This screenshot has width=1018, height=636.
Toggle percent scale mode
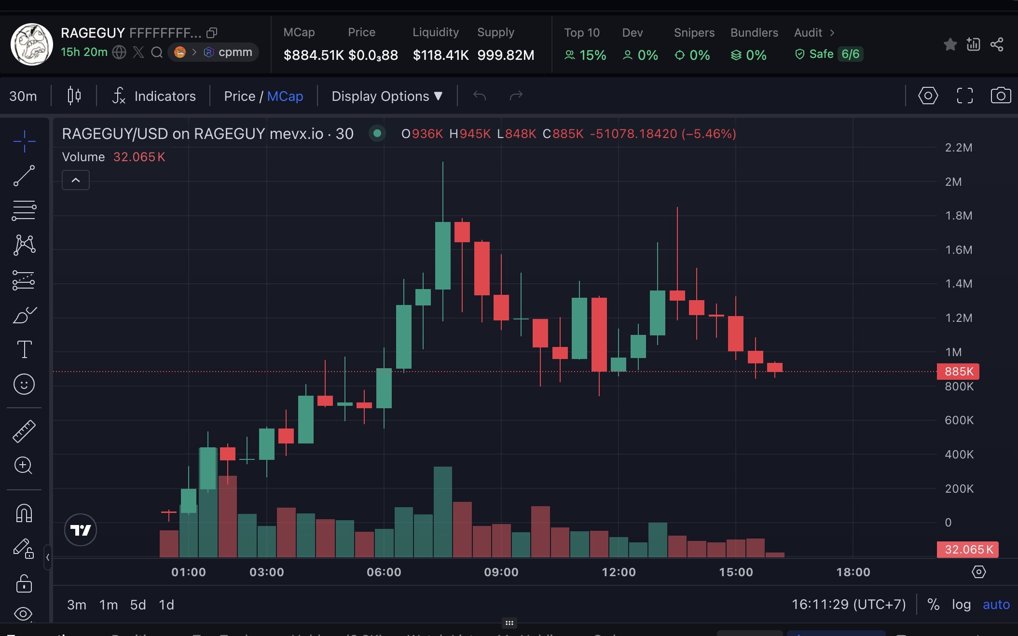[x=933, y=604]
